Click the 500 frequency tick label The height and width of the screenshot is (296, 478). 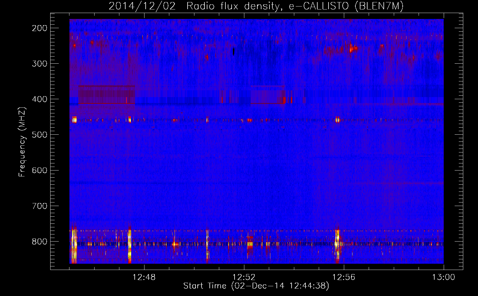tap(40, 135)
